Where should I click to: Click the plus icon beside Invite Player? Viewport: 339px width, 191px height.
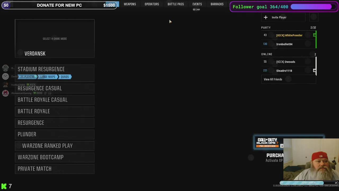tap(266, 17)
